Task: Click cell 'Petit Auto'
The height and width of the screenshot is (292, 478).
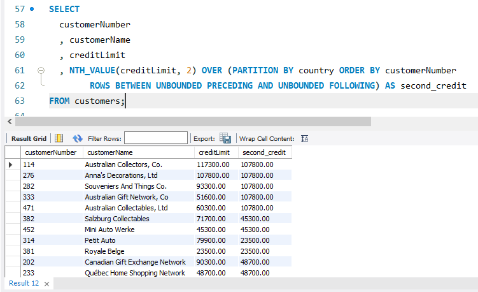Action: click(x=139, y=240)
